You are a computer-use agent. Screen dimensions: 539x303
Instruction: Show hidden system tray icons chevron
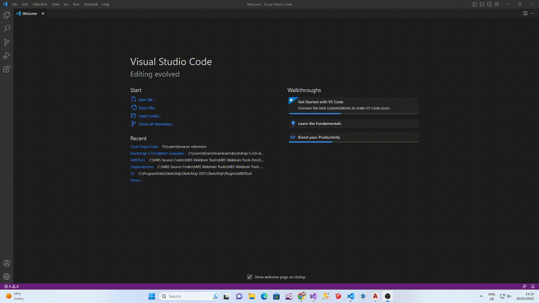coord(481,296)
